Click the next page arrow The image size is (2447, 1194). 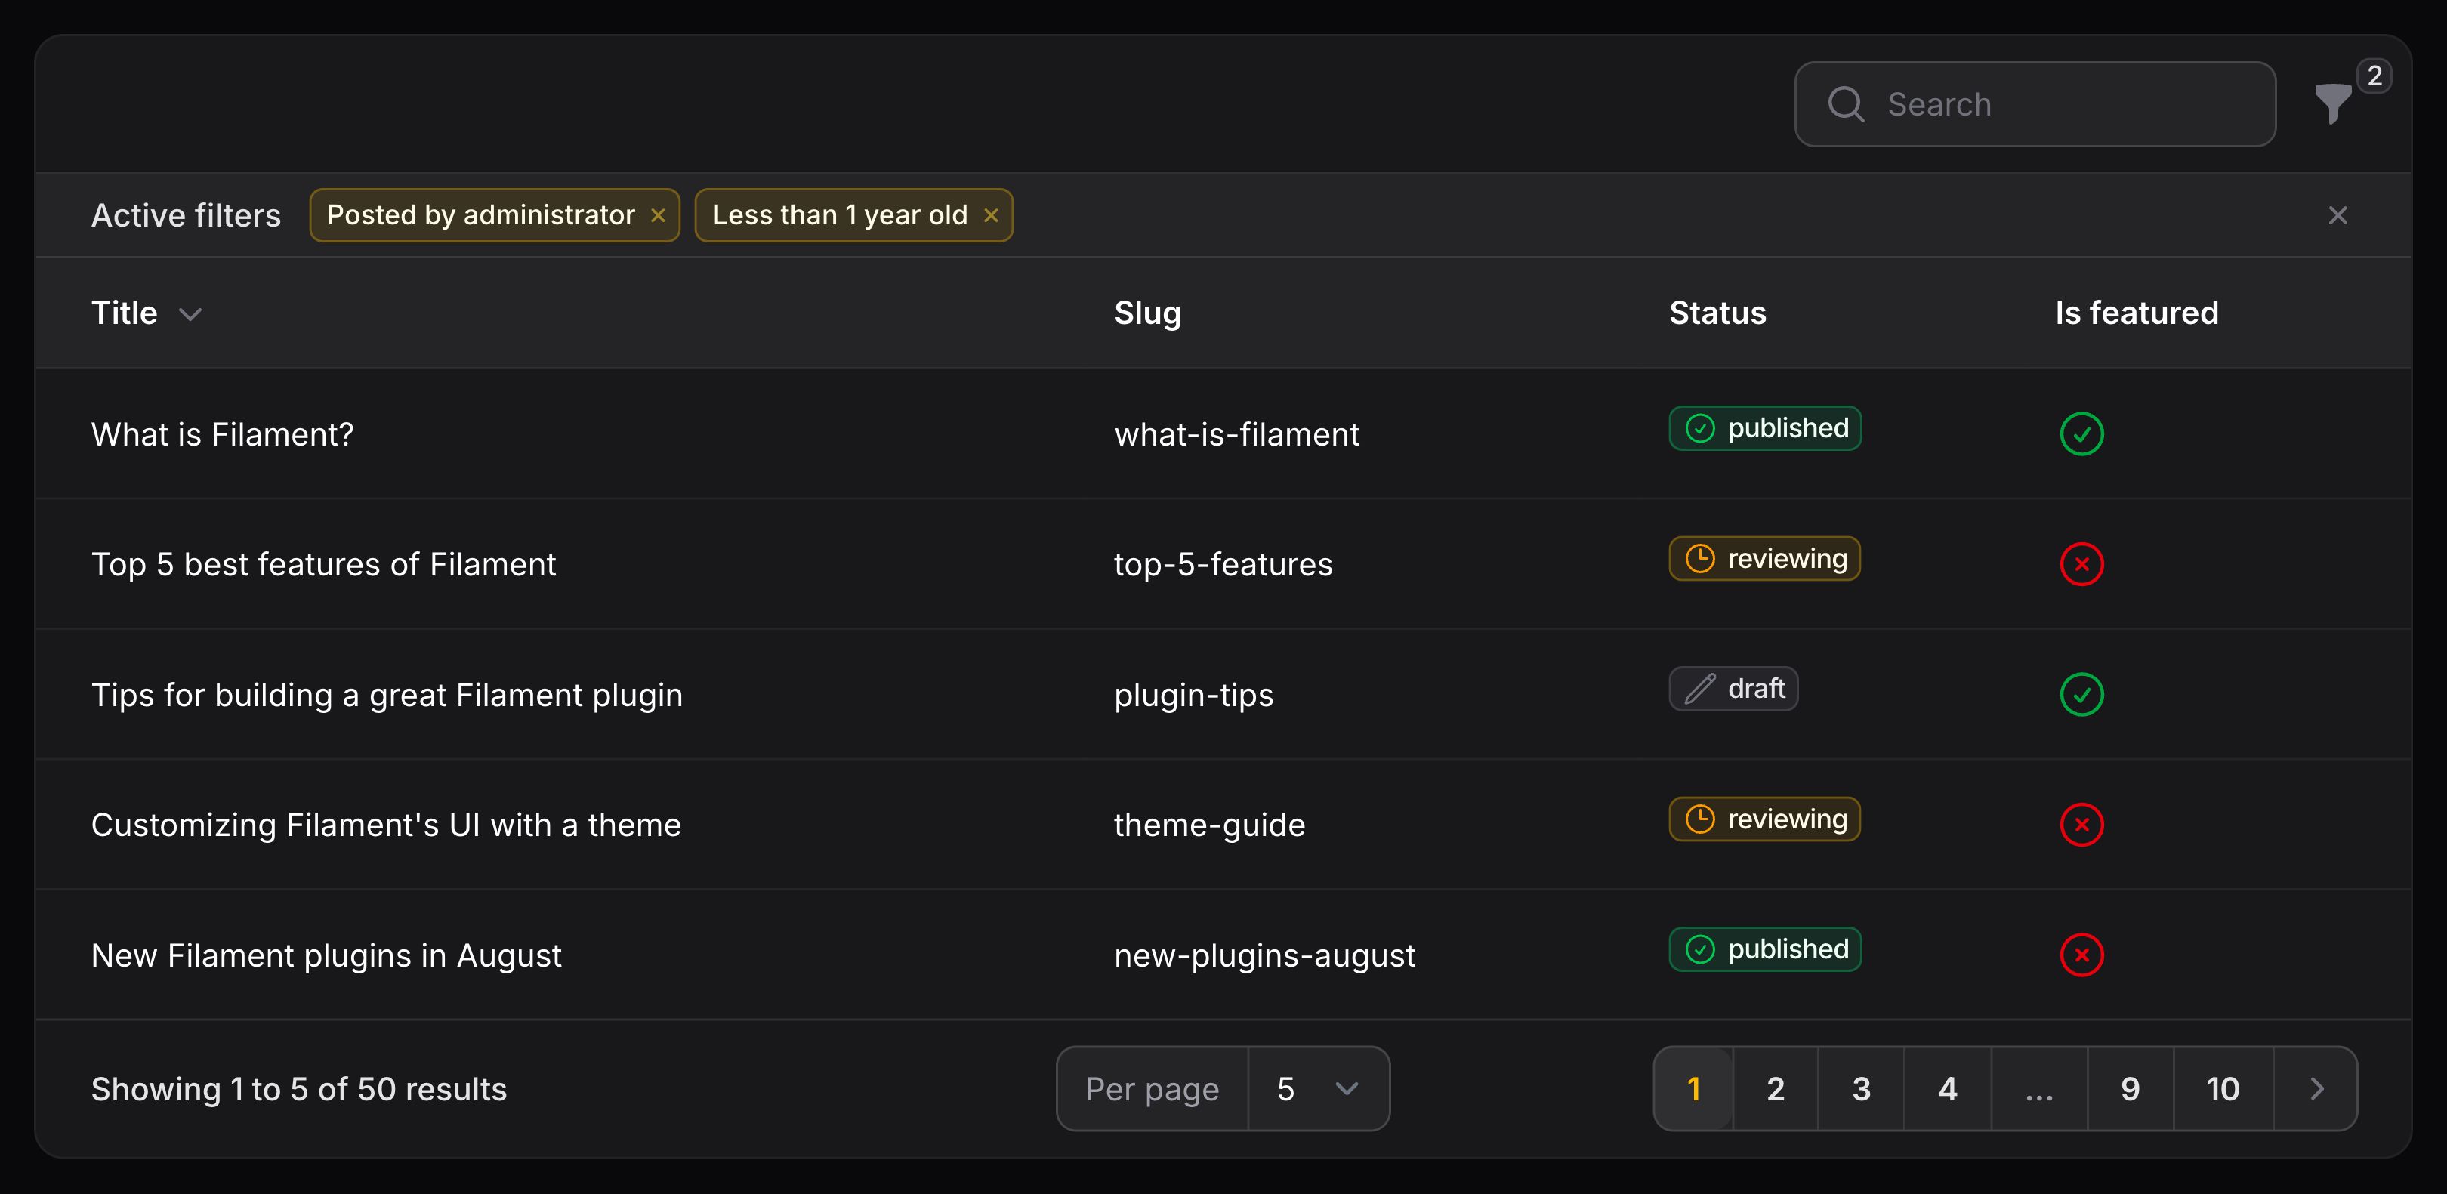[x=2316, y=1088]
